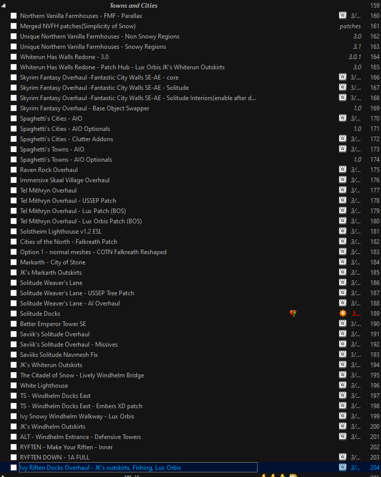
Task: Select Saviik's Solitude Overhaul mod entry
Action: pos(55,334)
